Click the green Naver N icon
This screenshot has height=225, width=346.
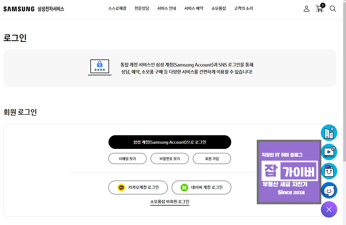click(184, 187)
